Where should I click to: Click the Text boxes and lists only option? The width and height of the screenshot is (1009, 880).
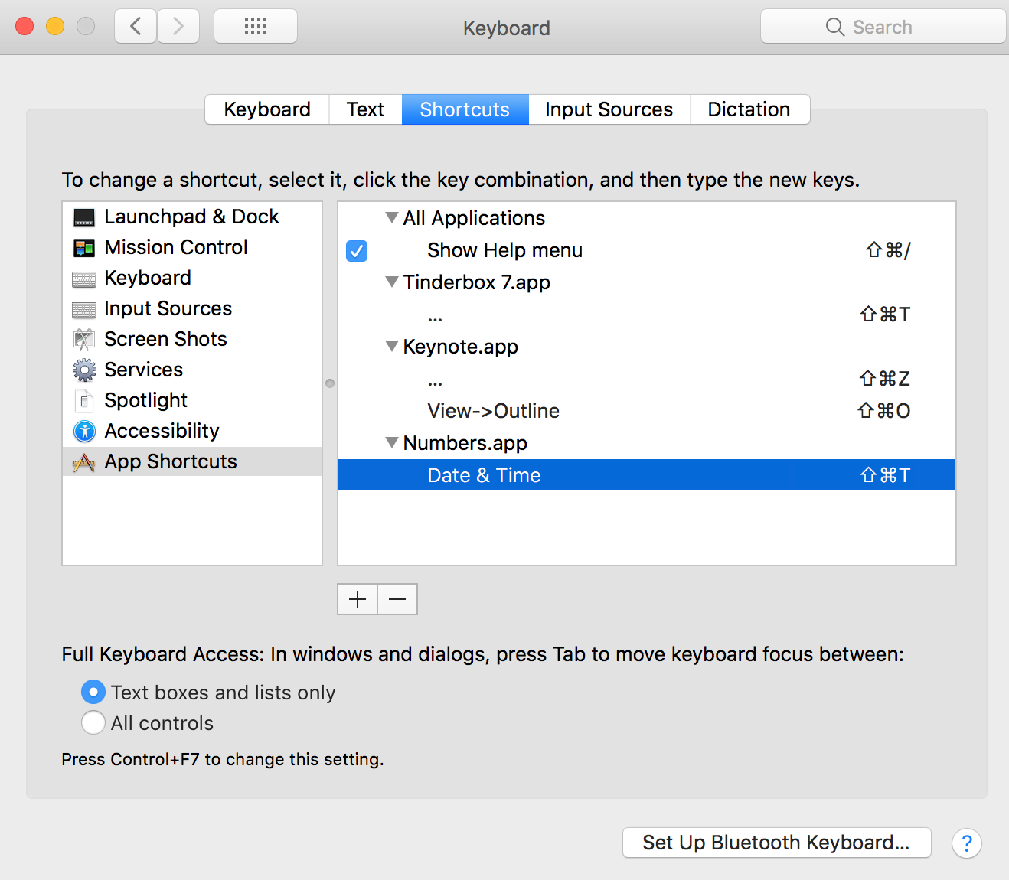point(93,692)
